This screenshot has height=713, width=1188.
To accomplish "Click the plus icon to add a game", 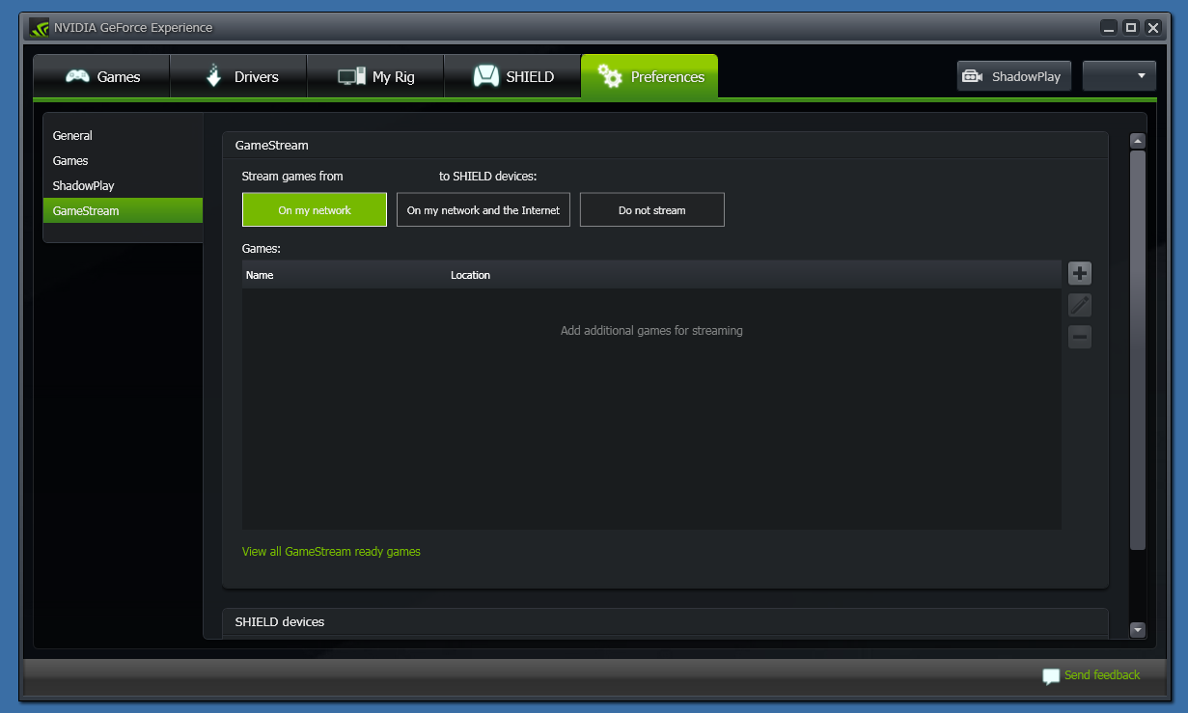I will coord(1080,273).
